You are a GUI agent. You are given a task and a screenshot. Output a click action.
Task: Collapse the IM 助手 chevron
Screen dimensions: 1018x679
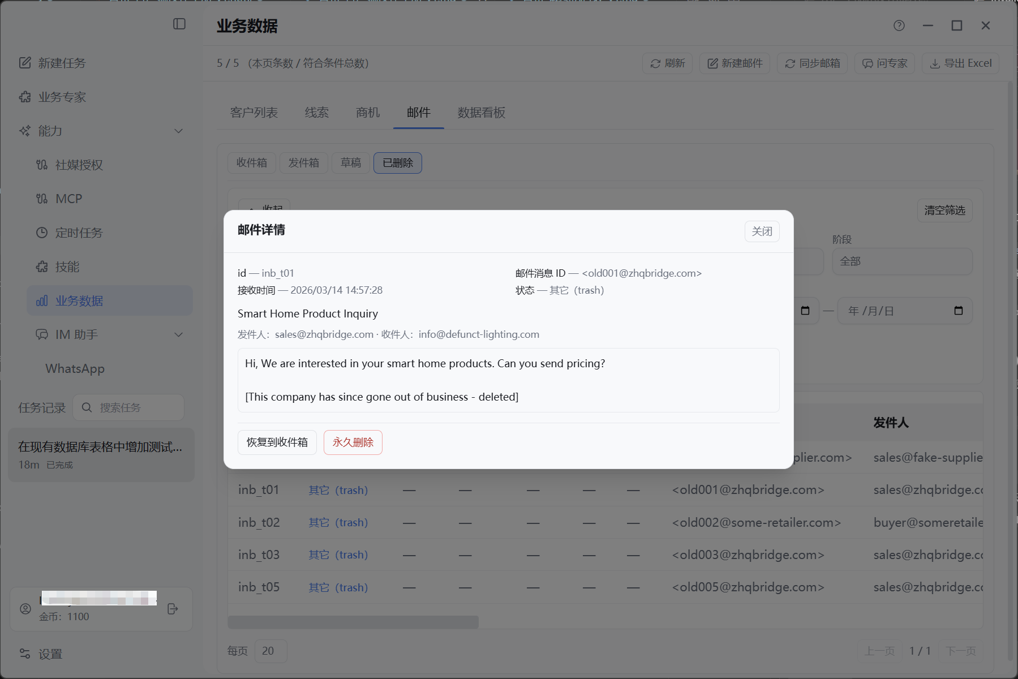(x=179, y=334)
